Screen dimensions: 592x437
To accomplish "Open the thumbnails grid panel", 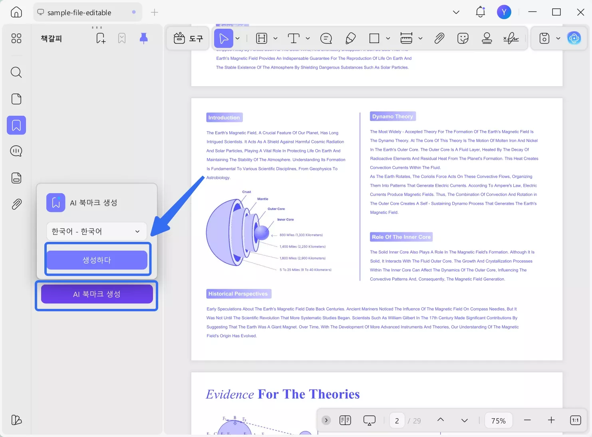I will tap(16, 38).
